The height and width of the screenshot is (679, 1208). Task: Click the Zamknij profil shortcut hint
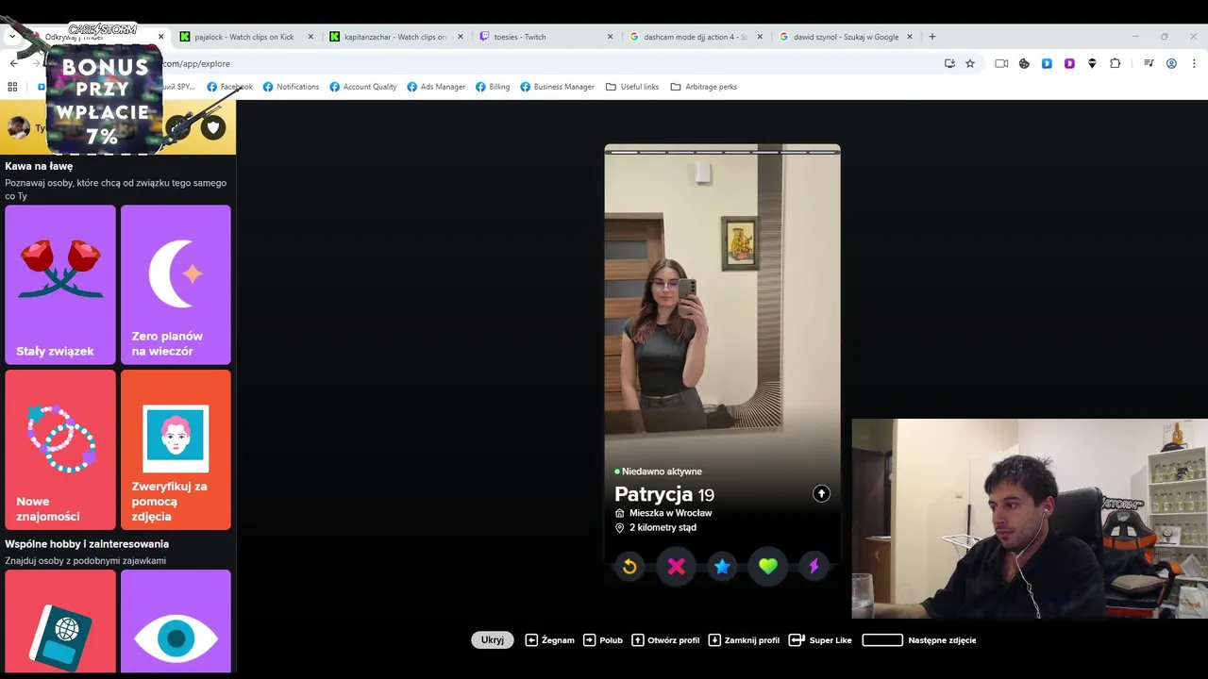coord(744,639)
